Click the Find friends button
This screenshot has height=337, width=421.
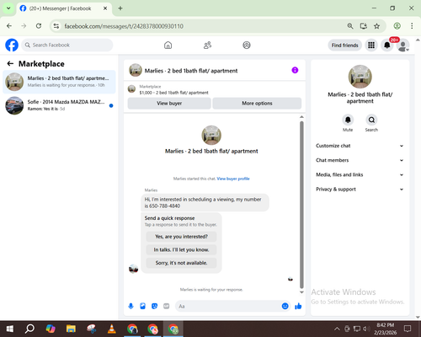[x=344, y=45]
